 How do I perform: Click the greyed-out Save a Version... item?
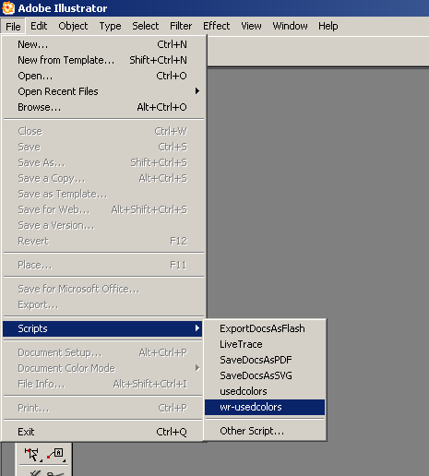click(x=103, y=225)
